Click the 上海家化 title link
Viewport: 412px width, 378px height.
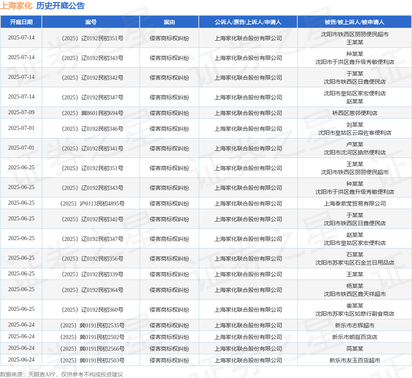click(16, 6)
